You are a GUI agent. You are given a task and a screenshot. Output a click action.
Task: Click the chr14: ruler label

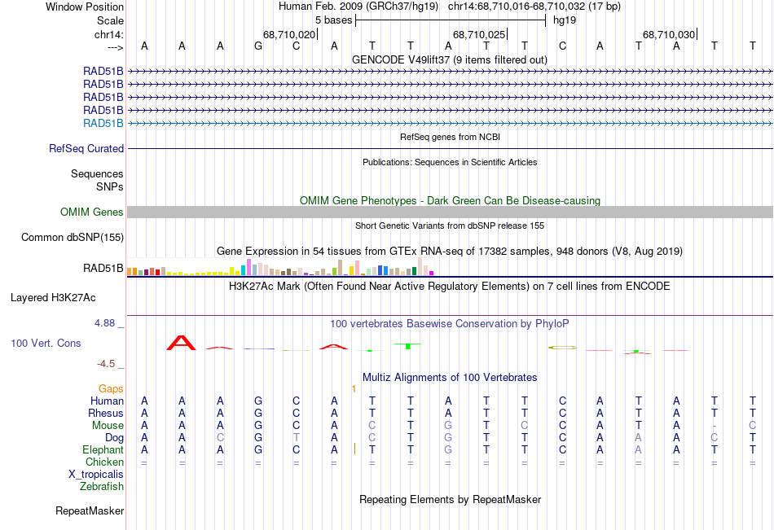pyautogui.click(x=109, y=34)
